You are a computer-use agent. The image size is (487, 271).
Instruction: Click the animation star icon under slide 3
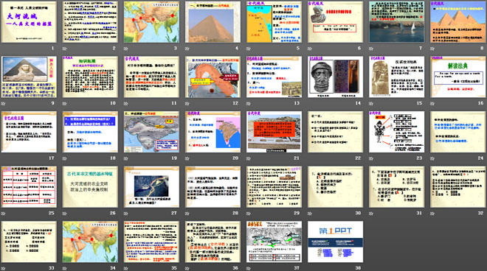pyautogui.click(x=125, y=49)
